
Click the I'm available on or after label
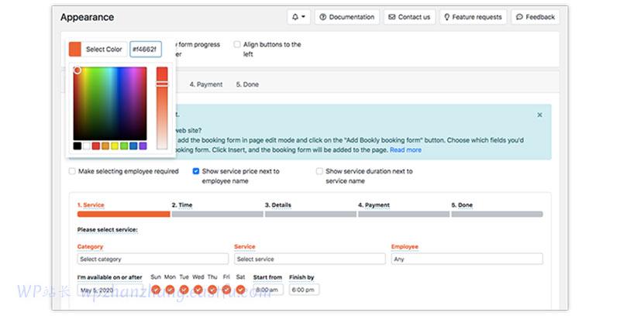pos(109,277)
